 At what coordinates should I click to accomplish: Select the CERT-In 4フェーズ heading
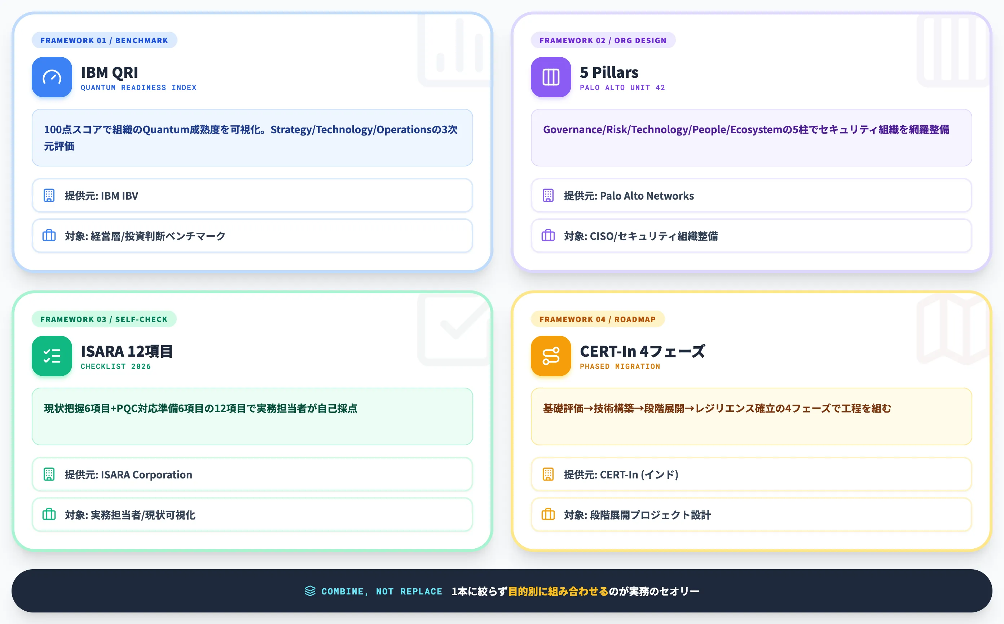[x=642, y=351]
